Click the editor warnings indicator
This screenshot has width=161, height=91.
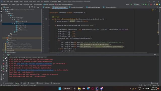(153, 10)
